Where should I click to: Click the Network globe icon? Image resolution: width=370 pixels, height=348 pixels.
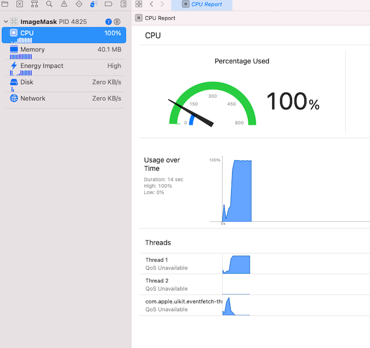coord(14,98)
